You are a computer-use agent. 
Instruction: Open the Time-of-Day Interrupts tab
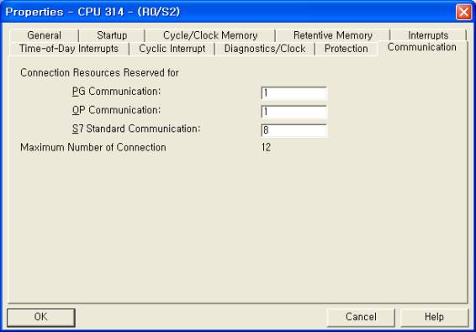(x=69, y=49)
